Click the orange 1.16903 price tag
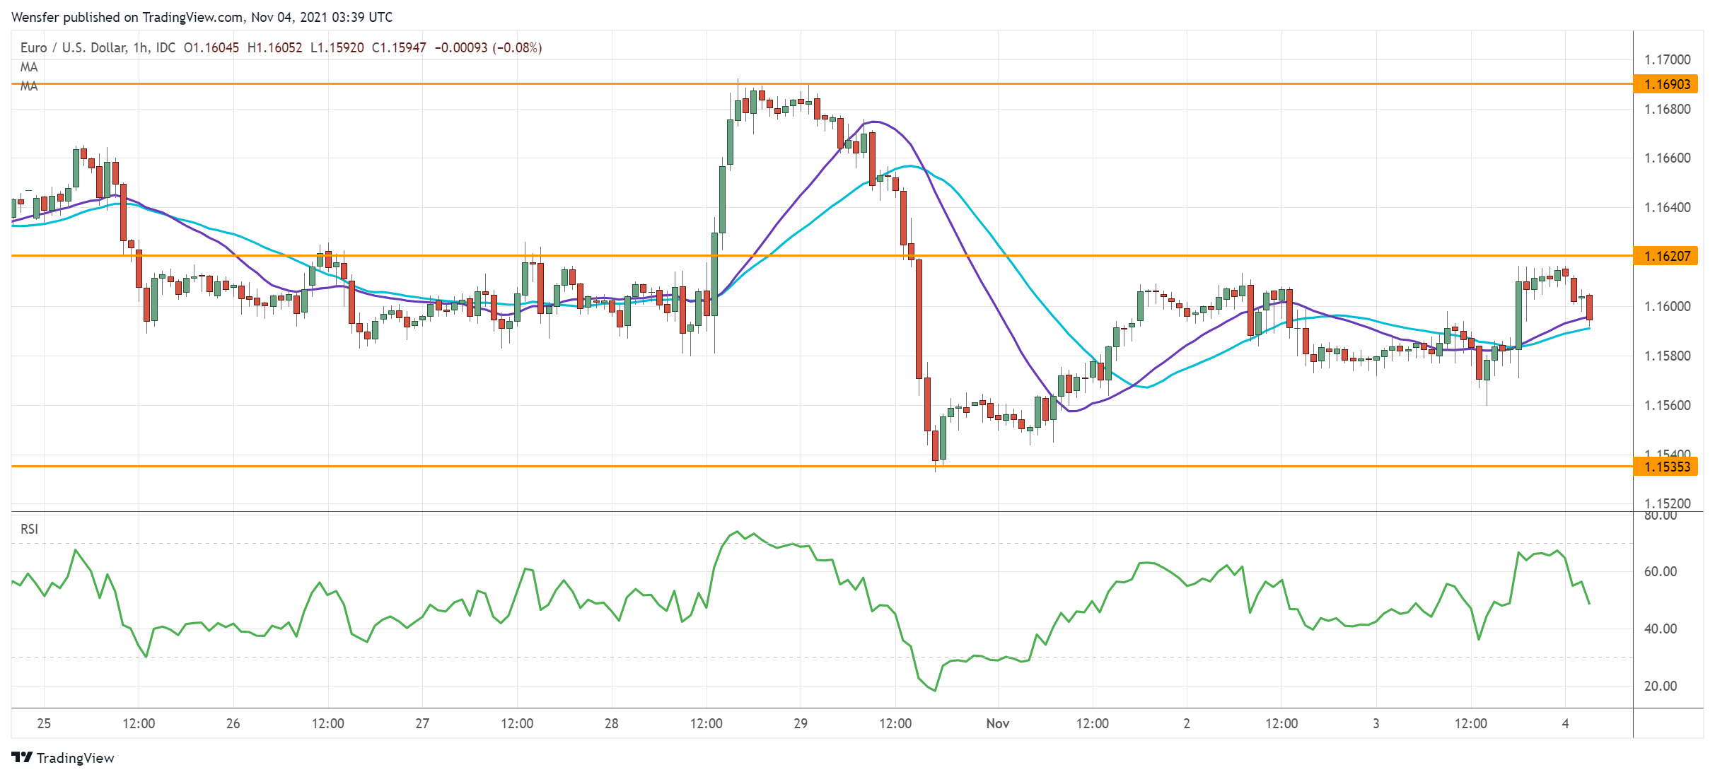This screenshot has width=1715, height=777. [1665, 84]
